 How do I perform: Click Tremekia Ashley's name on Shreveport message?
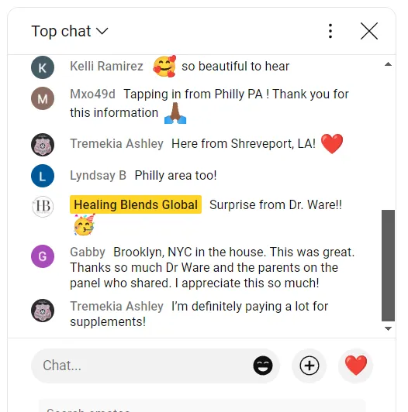[116, 143]
